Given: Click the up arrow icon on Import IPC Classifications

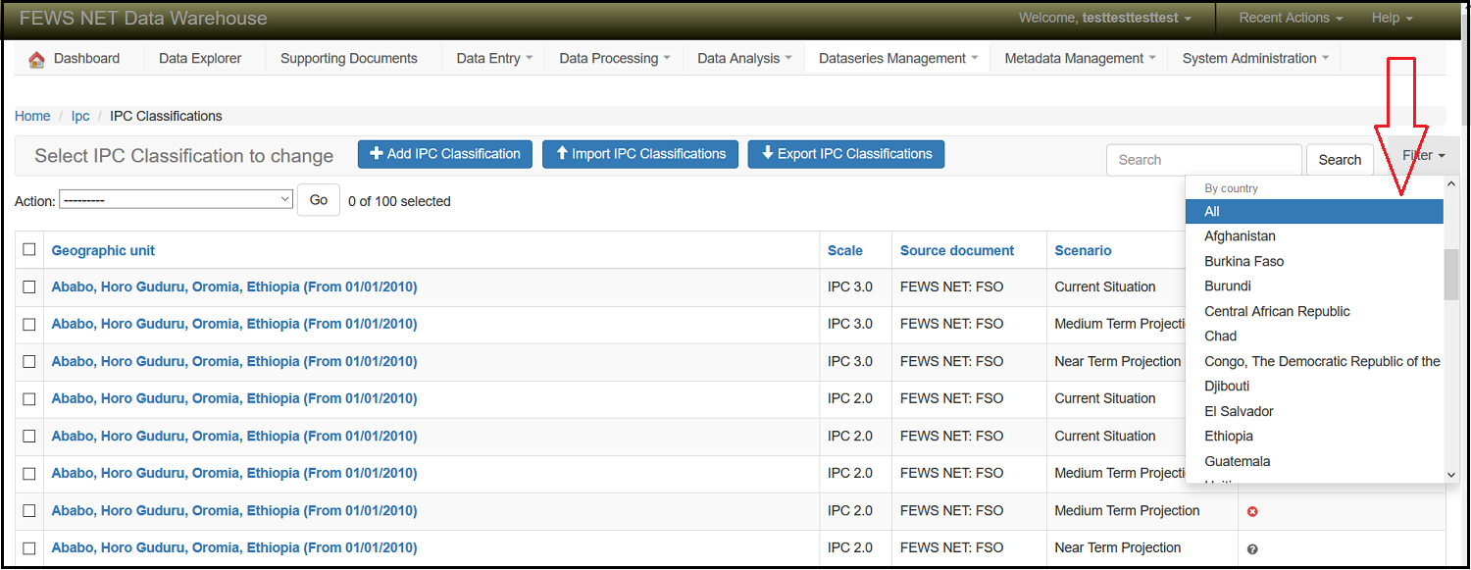Looking at the screenshot, I should [562, 154].
